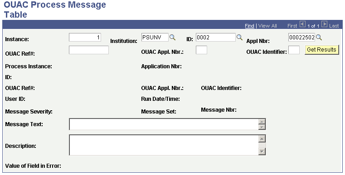345x175 pixels.
Task: Click the 'Message Severity:' label
Action: [x=29, y=112]
